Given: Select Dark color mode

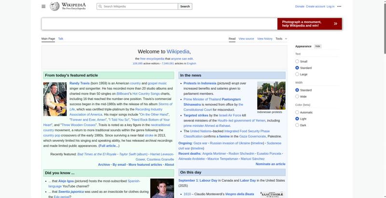Looking at the screenshot, I should 297,125.
